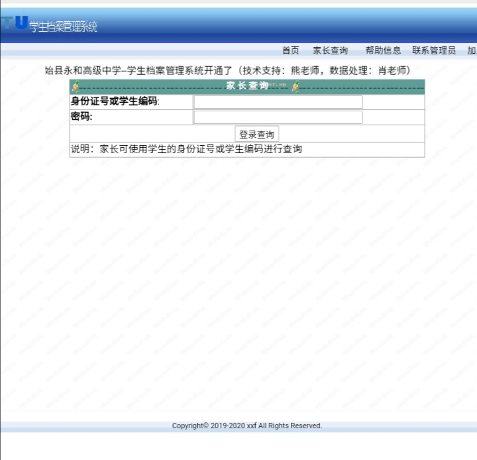The width and height of the screenshot is (477, 460).
Task: Click the partially visible 加 nav item
Action: pyautogui.click(x=472, y=50)
